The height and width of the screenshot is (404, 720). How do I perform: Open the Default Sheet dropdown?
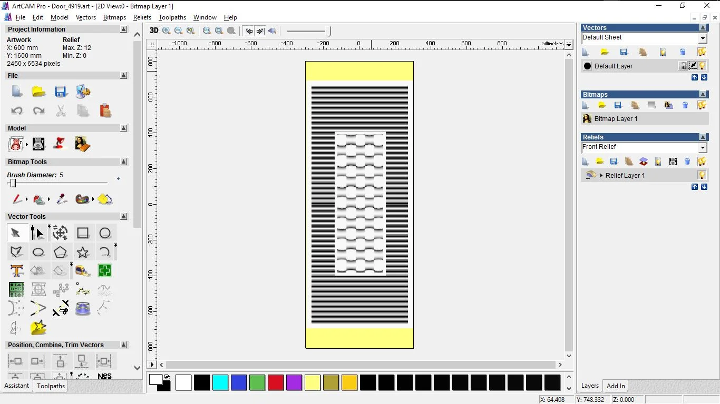[x=703, y=38]
